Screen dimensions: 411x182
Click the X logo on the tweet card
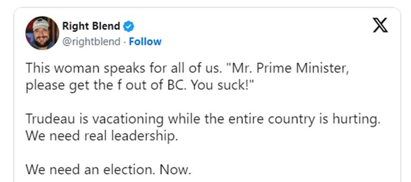click(x=380, y=26)
